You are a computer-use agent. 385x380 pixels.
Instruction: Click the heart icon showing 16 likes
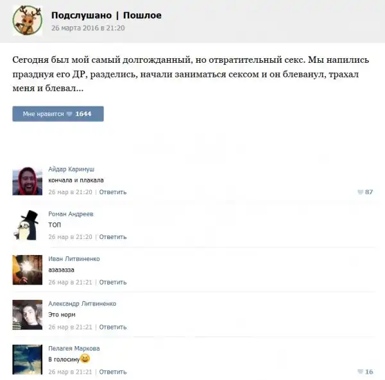(360, 372)
